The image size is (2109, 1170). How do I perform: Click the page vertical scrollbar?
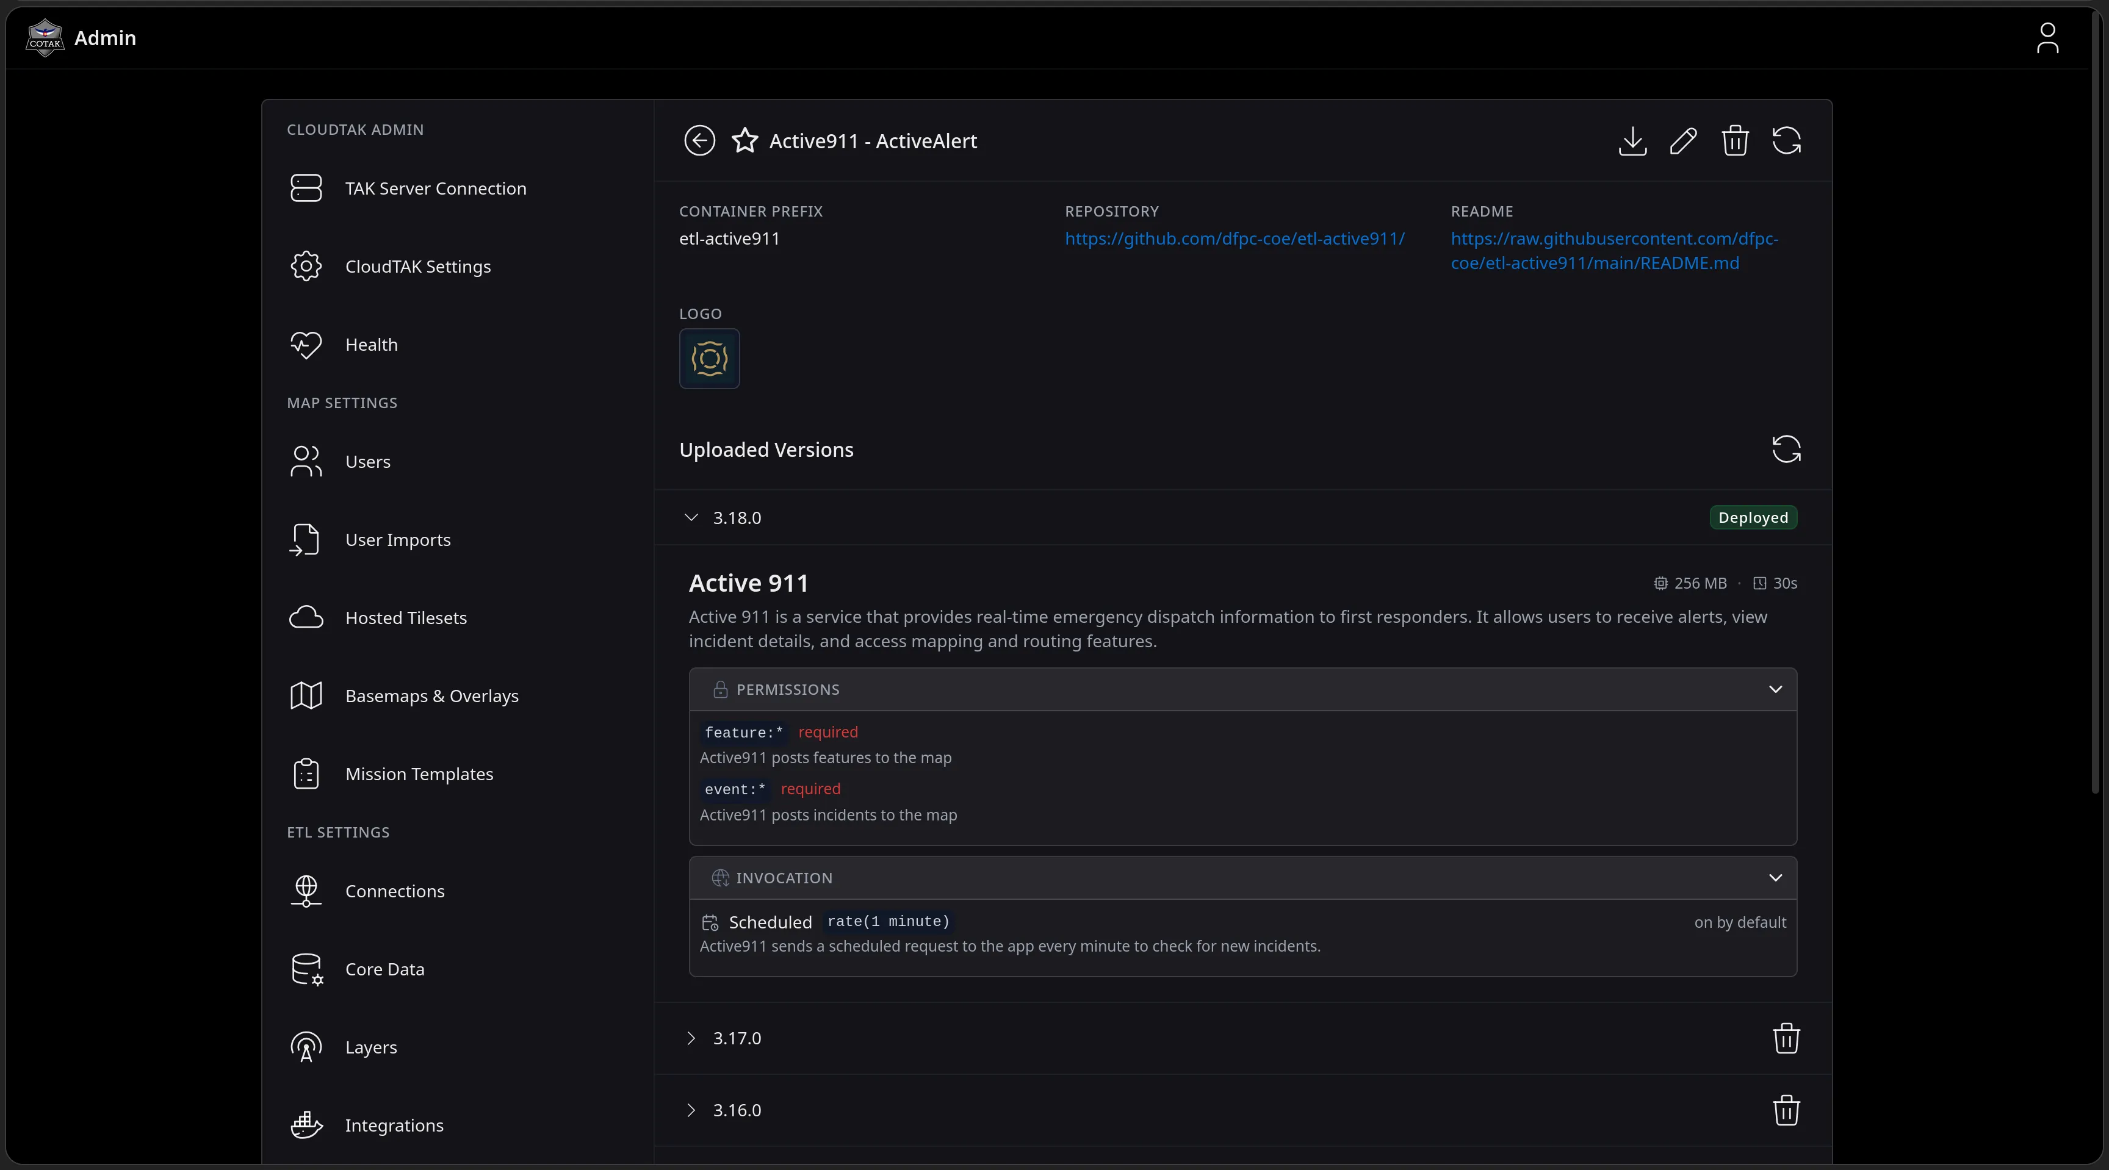pos(2096,401)
